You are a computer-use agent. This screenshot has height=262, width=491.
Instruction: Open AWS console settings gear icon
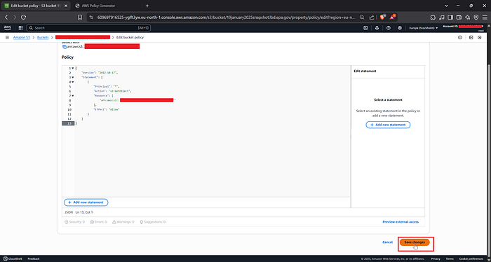pyautogui.click(x=400, y=28)
